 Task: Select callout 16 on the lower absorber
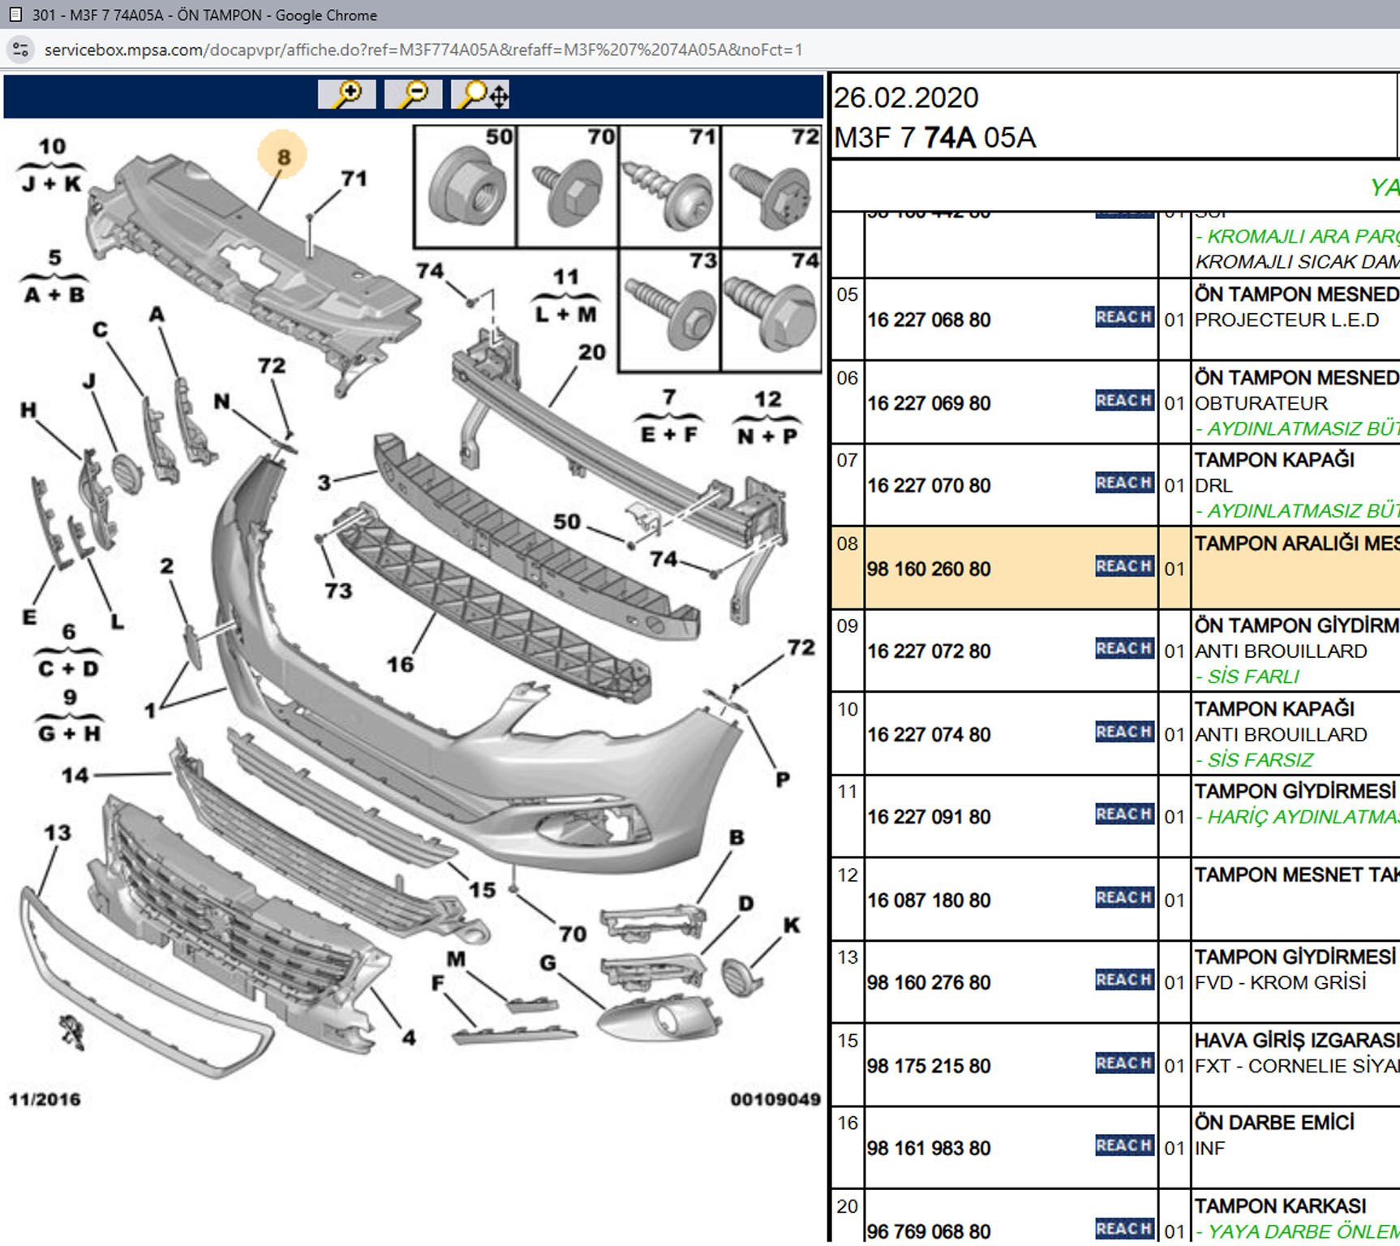click(x=400, y=665)
